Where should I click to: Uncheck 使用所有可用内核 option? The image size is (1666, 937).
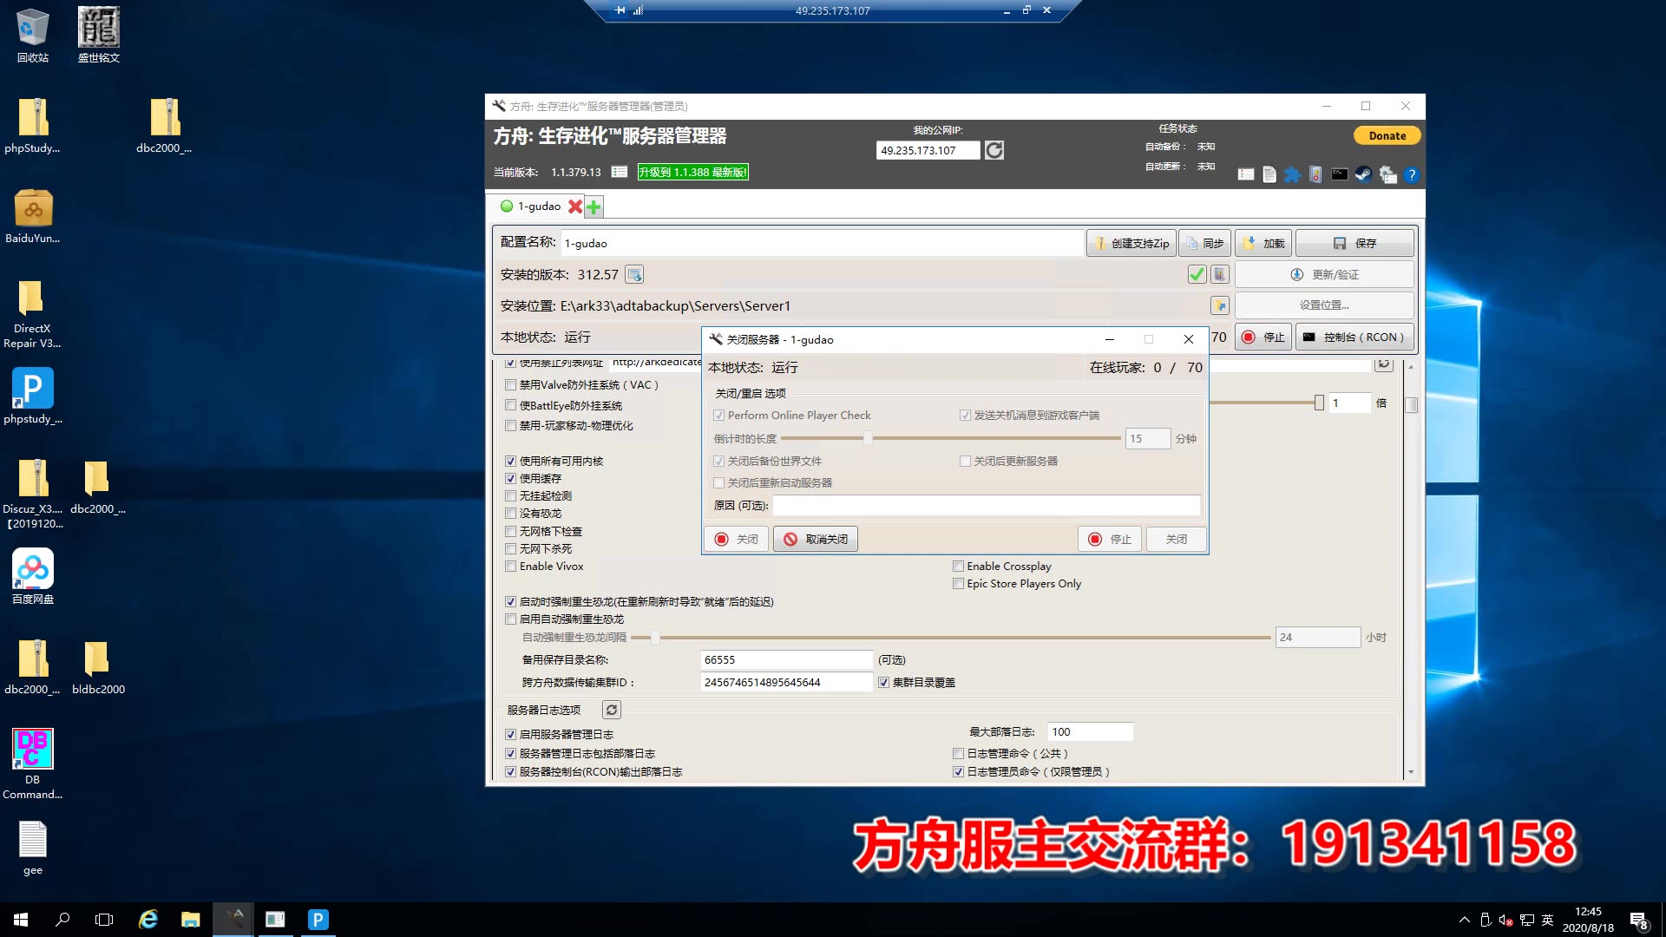(511, 462)
